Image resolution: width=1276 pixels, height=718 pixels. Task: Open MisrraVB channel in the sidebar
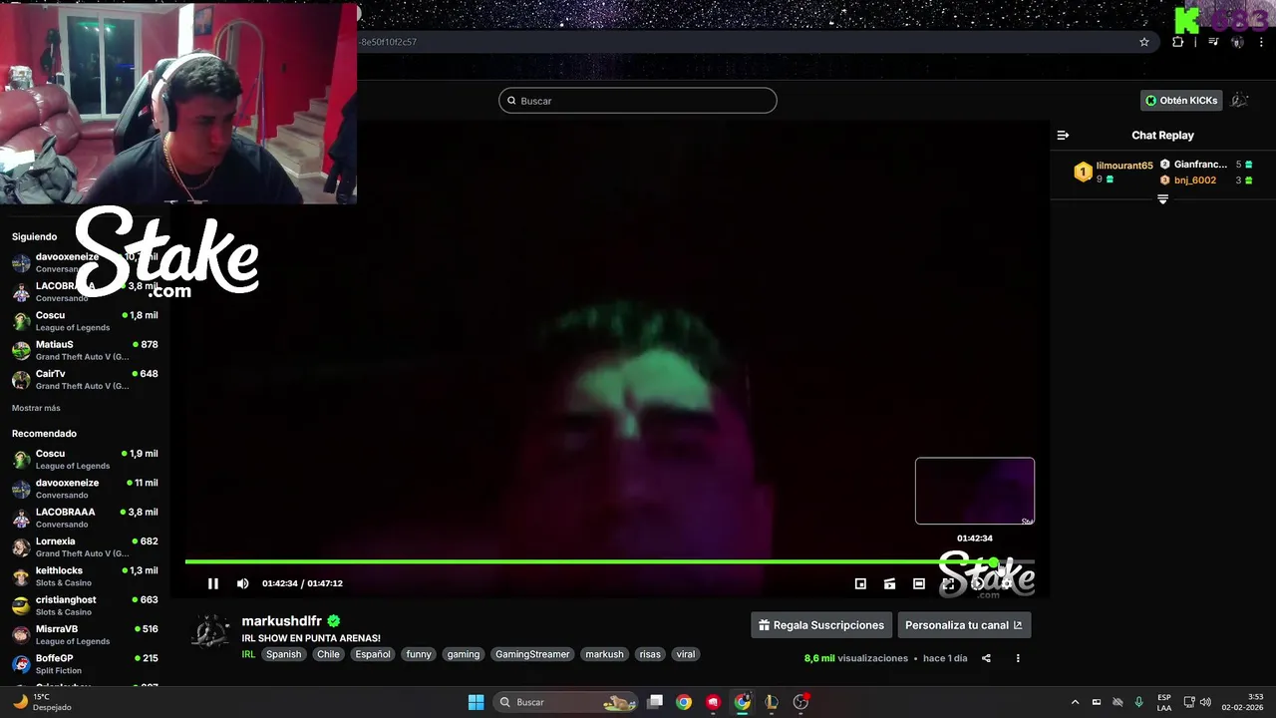point(85,634)
